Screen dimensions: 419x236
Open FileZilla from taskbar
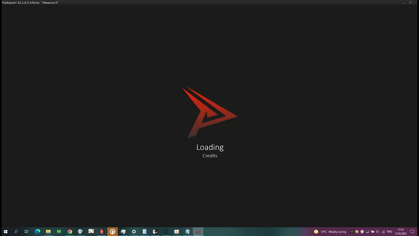click(x=102, y=232)
